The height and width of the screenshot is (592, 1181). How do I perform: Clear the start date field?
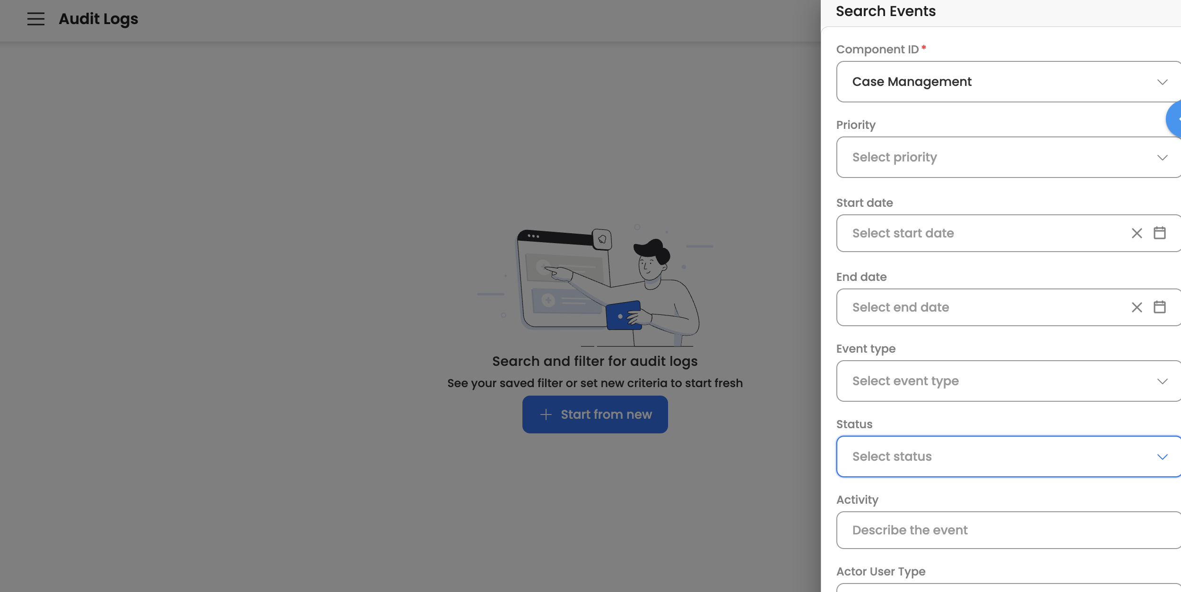[1137, 233]
